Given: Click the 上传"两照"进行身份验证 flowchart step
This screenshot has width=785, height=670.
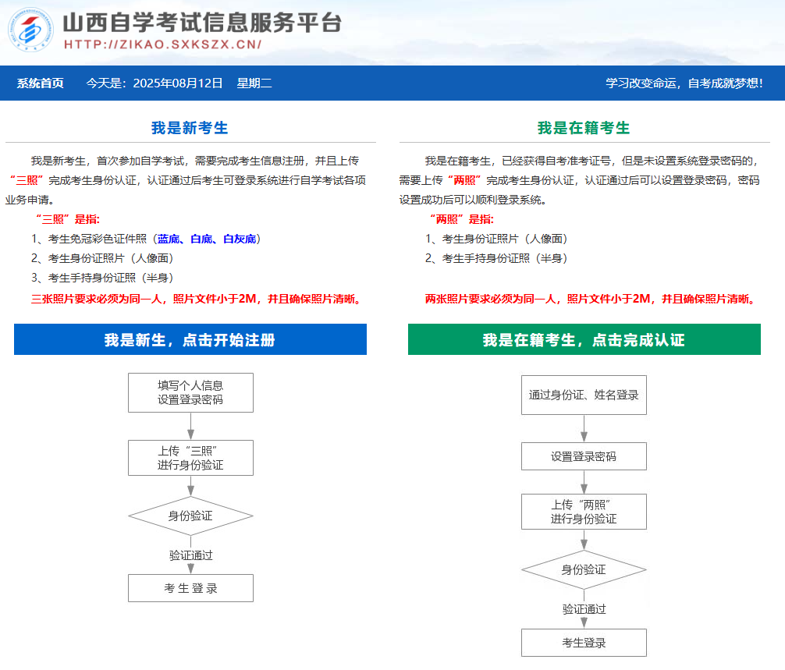Looking at the screenshot, I should (584, 512).
